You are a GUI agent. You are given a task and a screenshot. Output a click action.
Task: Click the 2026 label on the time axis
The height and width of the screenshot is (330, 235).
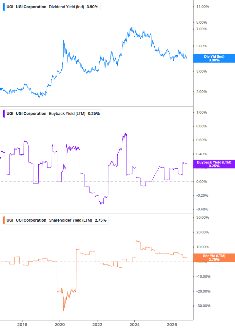[172, 324]
